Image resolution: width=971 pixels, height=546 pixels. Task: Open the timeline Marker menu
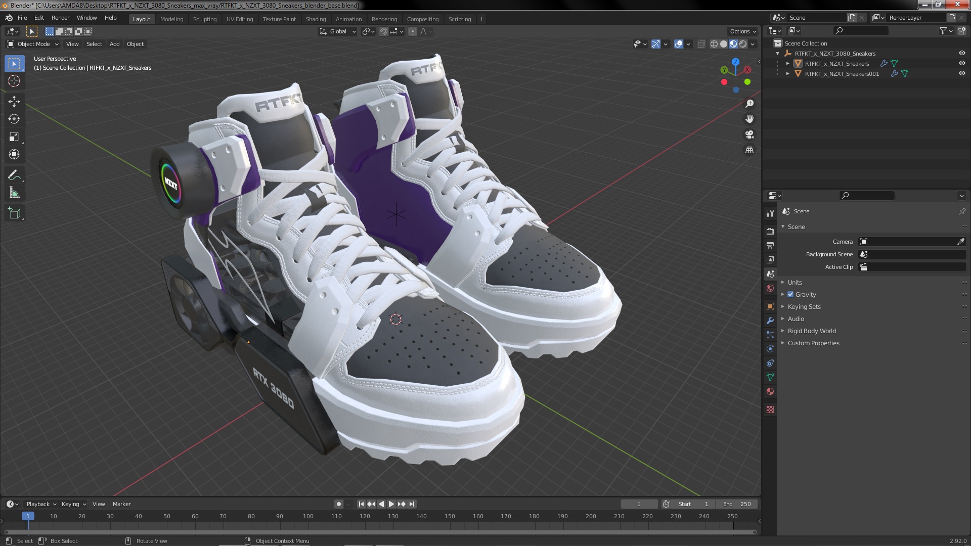[x=121, y=504]
